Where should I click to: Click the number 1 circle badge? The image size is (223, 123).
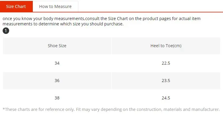(x=6, y=31)
